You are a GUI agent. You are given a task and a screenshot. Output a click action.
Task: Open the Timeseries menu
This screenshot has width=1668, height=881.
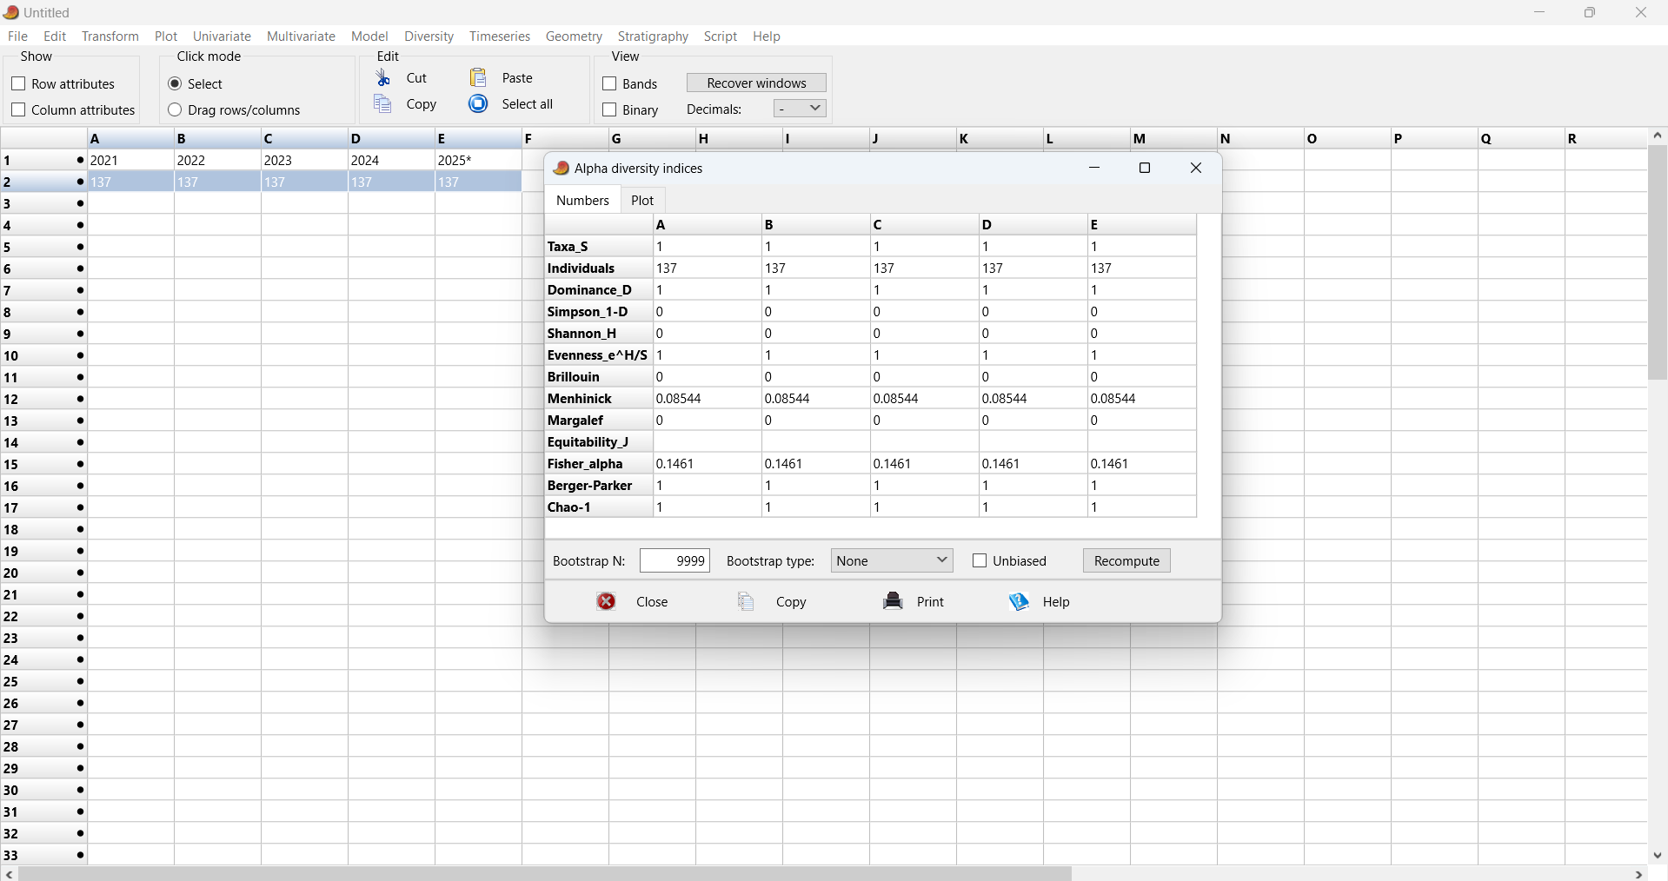[500, 36]
